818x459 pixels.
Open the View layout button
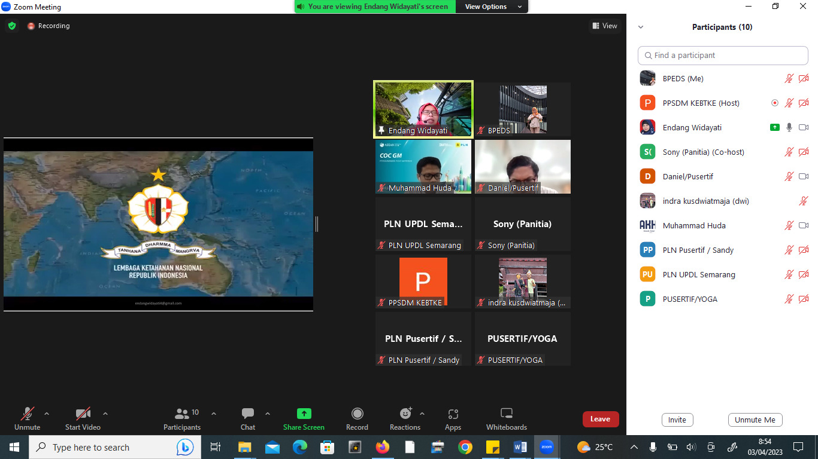point(604,26)
